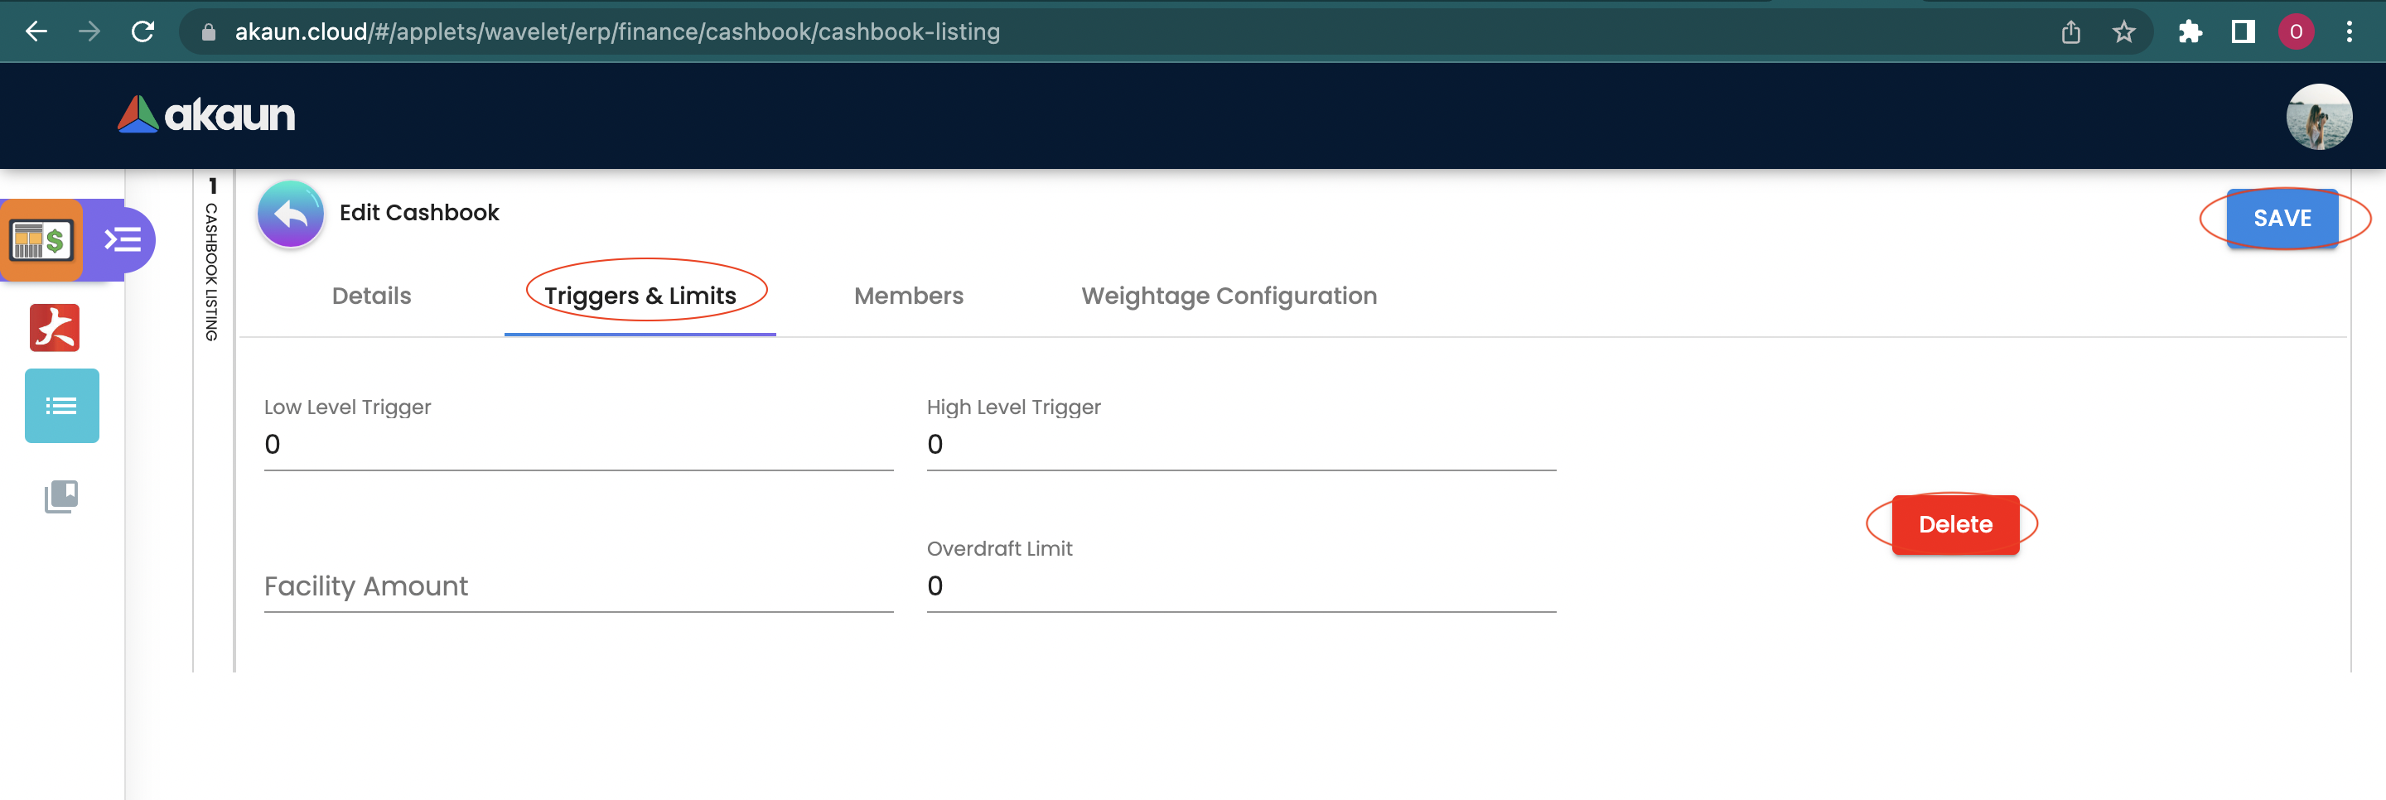This screenshot has height=800, width=2386.
Task: Open the user profile avatar
Action: click(2317, 117)
